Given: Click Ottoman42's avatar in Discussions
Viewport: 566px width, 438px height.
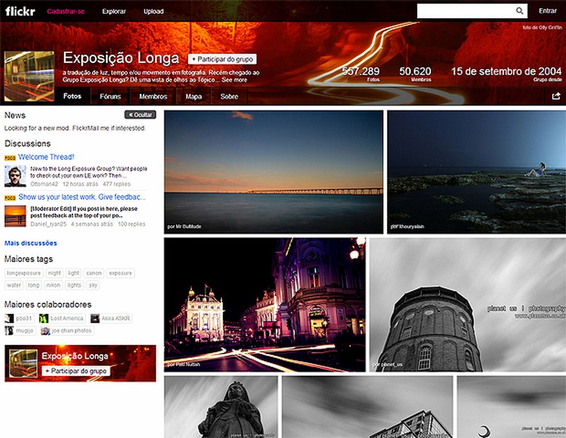Looking at the screenshot, I should point(15,176).
